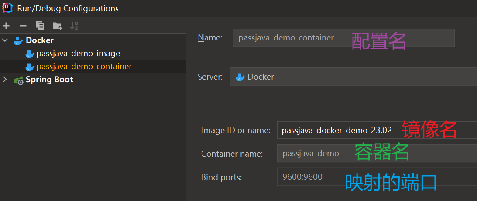This screenshot has height=201, width=477.
Task: Select the Docker group label in tree
Action: tap(40, 40)
